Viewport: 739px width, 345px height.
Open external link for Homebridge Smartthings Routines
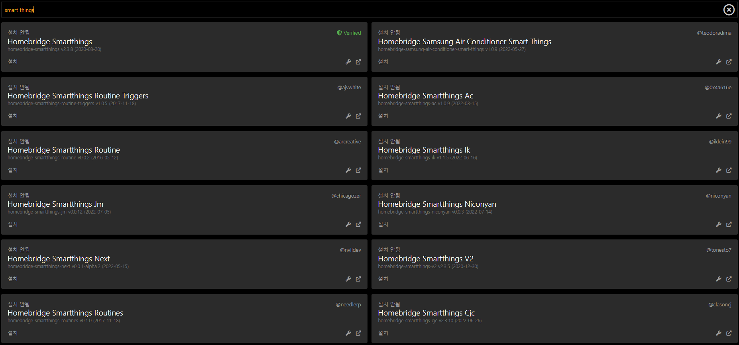coord(358,333)
